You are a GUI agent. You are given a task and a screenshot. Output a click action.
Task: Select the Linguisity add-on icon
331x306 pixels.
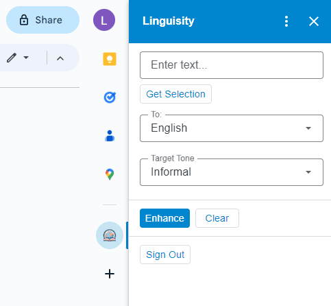110,235
